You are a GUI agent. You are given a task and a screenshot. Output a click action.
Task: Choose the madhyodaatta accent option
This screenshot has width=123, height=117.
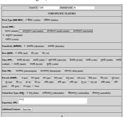(x=45, y=31)
